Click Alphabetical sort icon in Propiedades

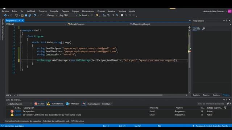(x=199, y=29)
